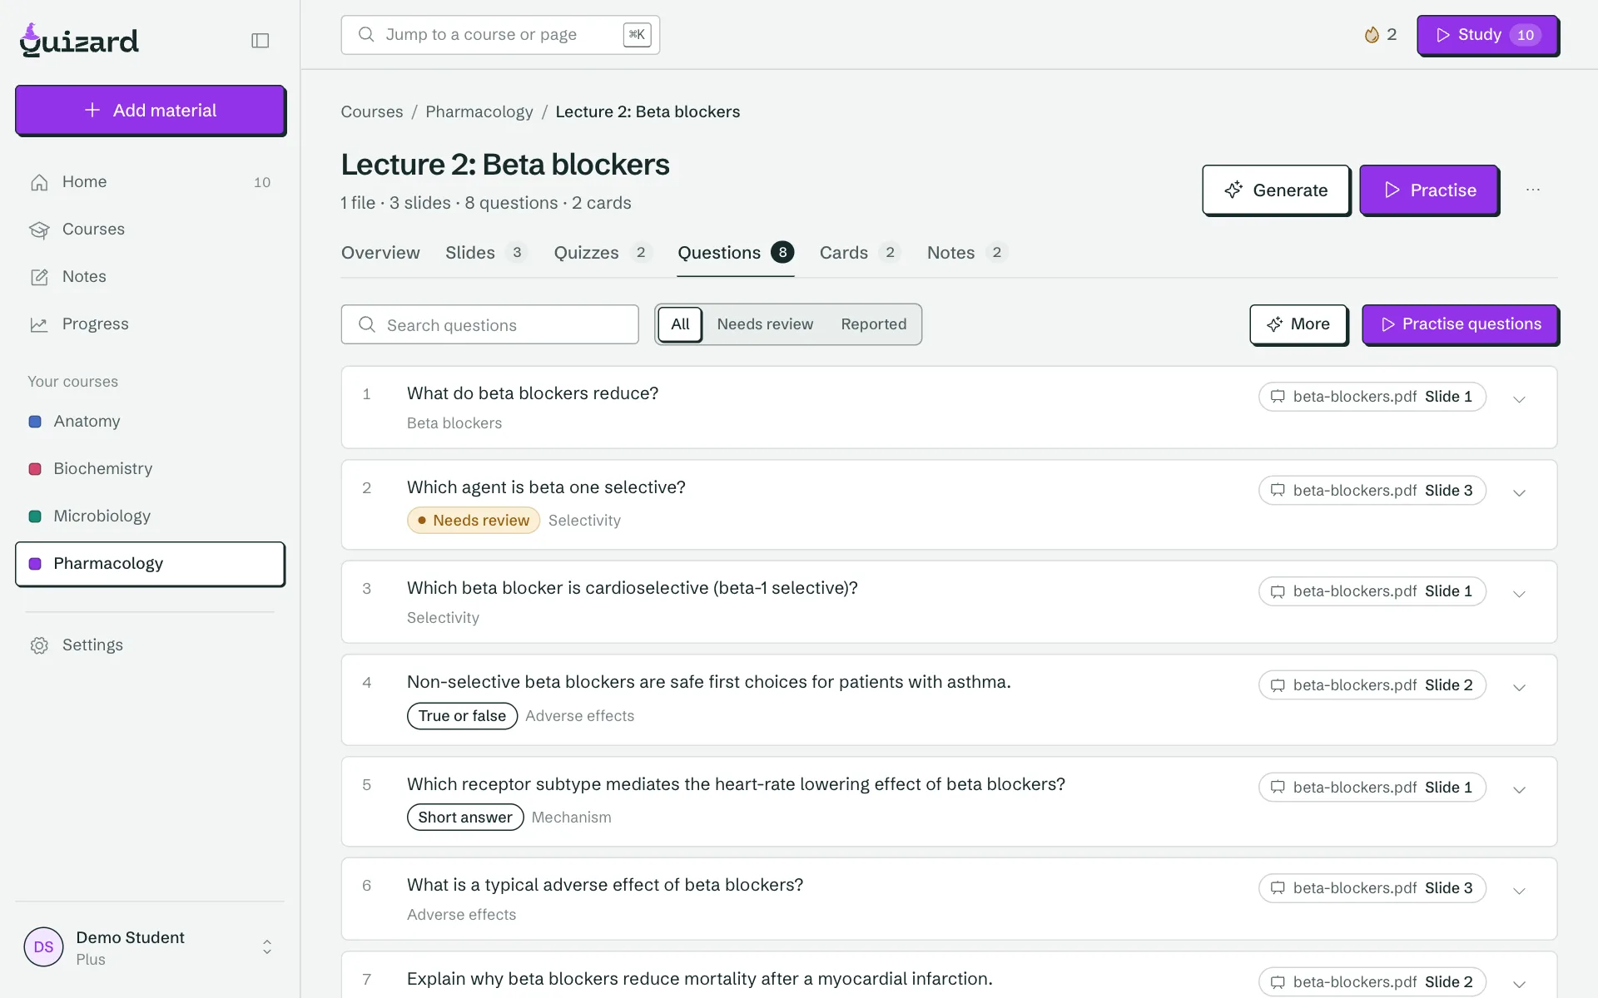Switch to the Cards tab
The height and width of the screenshot is (998, 1598).
click(x=860, y=253)
